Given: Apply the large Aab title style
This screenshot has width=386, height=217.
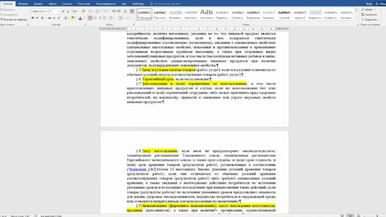Looking at the screenshot, I should click(206, 14).
